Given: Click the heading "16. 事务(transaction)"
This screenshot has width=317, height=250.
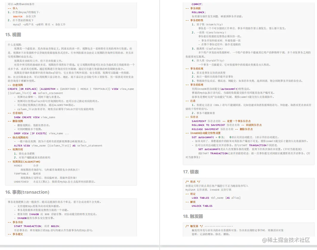Looking at the screenshot, I should [x=27, y=192].
